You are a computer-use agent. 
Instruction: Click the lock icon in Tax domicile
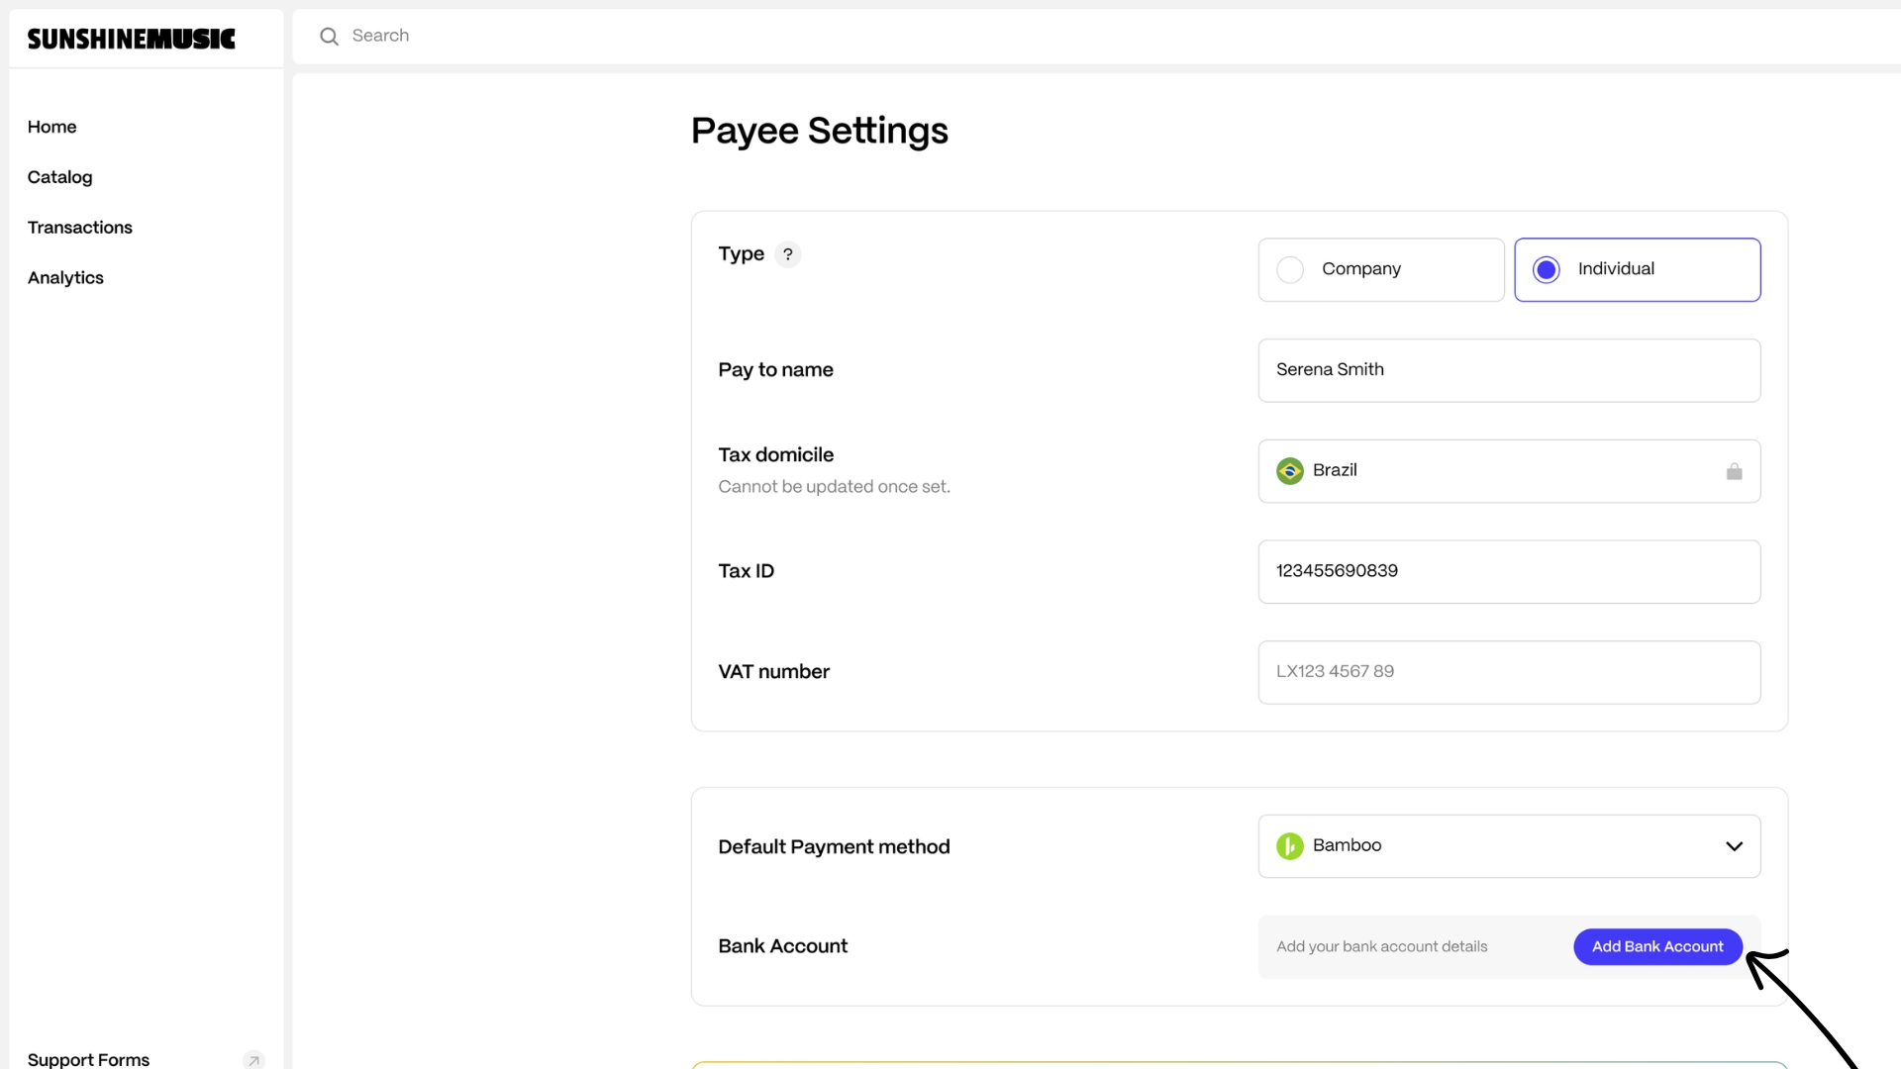click(1734, 472)
